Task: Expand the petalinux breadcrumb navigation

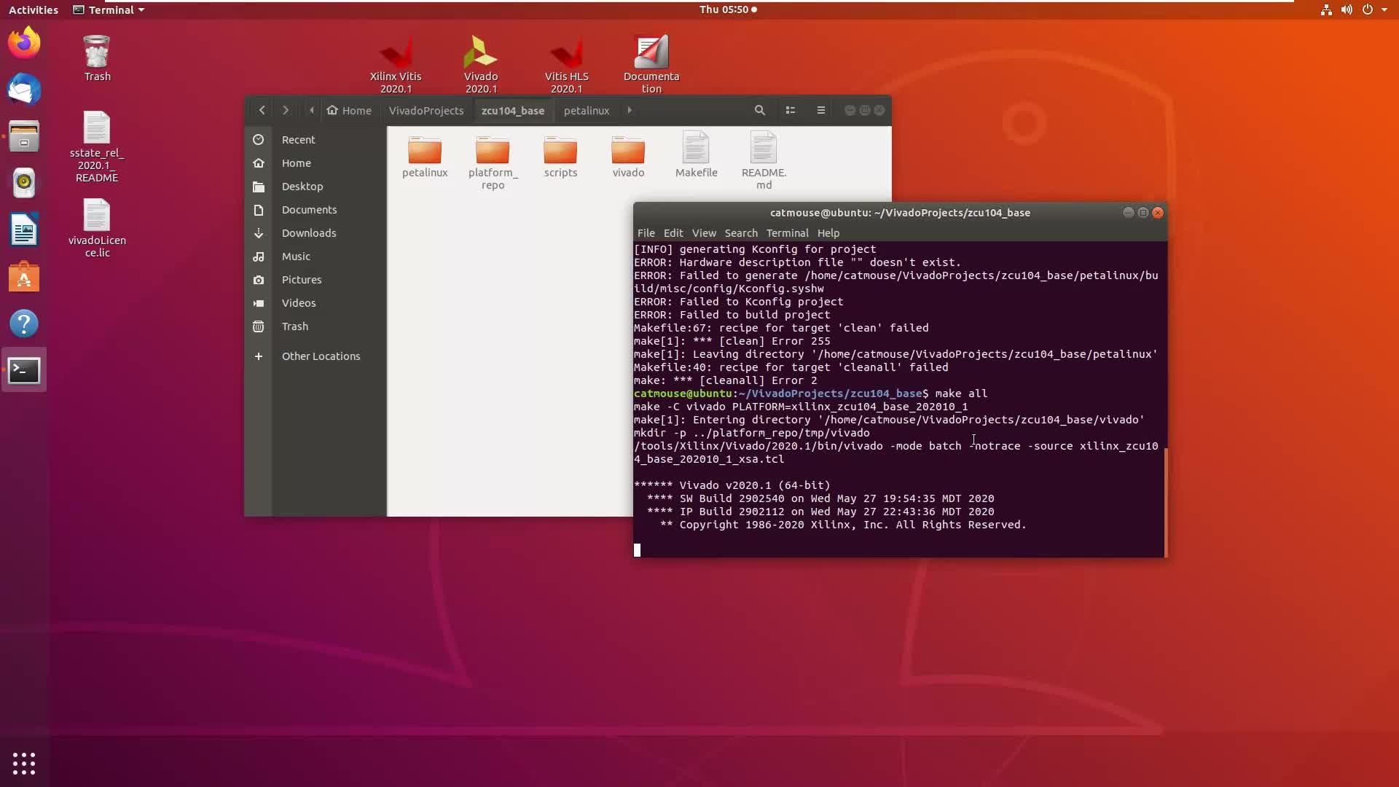Action: 630,109
